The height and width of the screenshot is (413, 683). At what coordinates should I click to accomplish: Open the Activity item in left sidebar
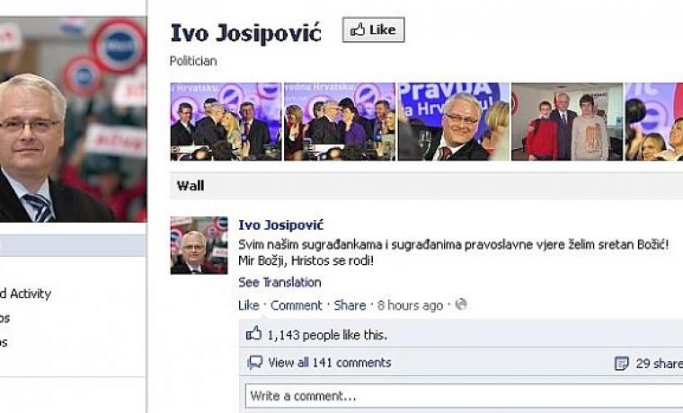[26, 294]
